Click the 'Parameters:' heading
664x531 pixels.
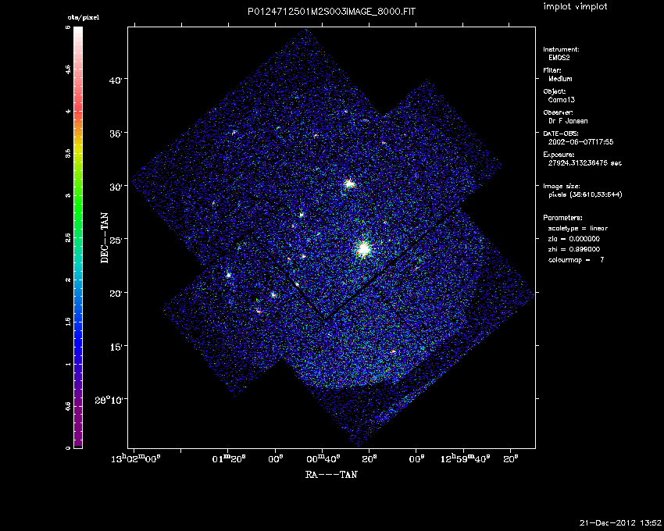(x=562, y=218)
